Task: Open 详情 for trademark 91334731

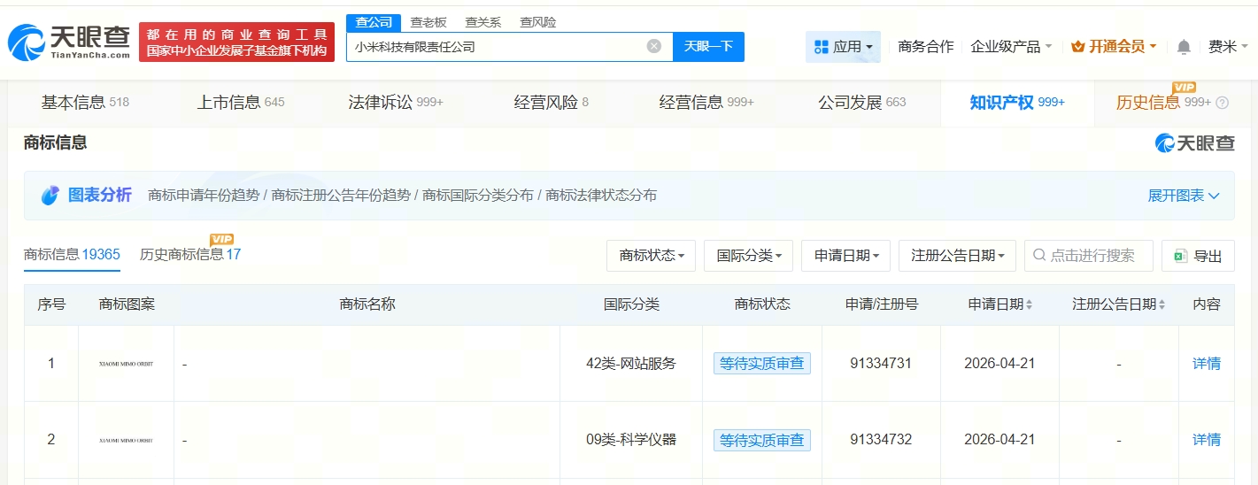Action: coord(1207,364)
